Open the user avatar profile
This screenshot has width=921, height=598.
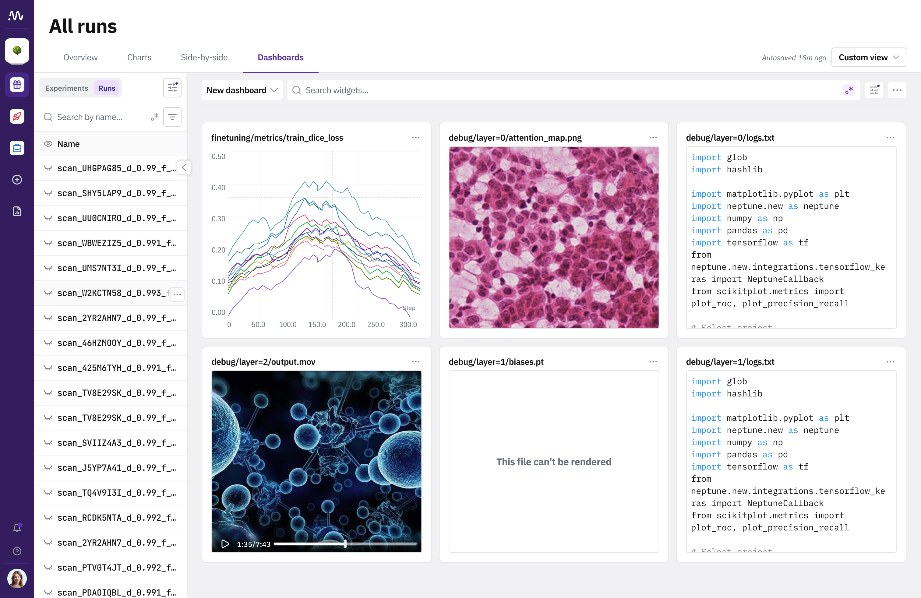tap(17, 578)
